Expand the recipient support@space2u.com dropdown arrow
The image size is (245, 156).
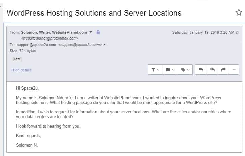pyautogui.click(x=105, y=44)
